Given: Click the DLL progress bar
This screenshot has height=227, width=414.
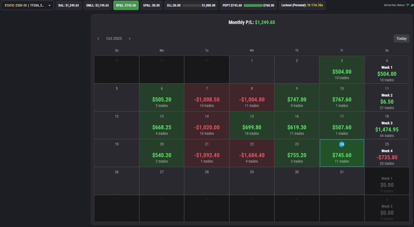Looking at the screenshot, I should (191, 6).
